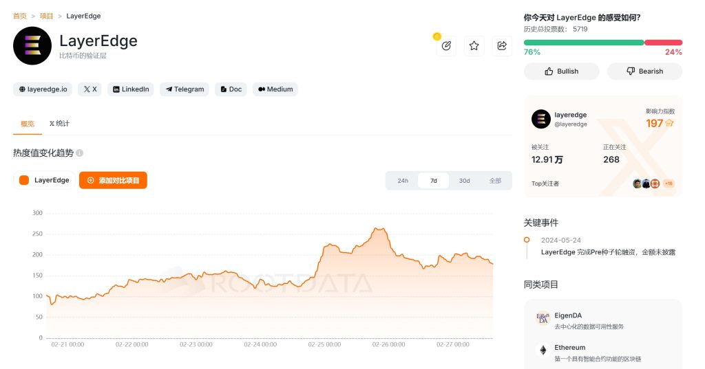Favorite LayerEdge with the star icon
Viewport: 705px width, 369px height.
474,45
